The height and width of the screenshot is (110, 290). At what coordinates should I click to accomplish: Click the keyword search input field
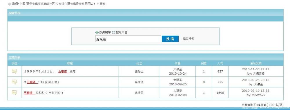click(128, 39)
